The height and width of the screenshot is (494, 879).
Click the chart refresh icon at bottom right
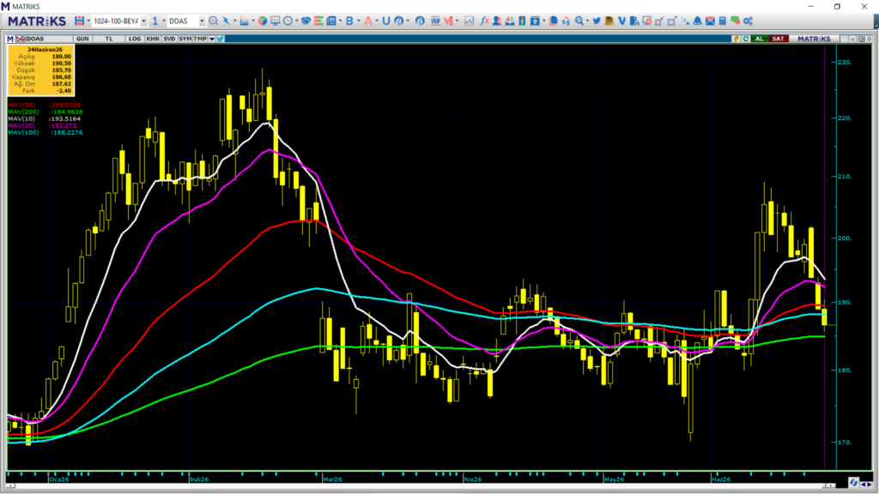click(854, 482)
